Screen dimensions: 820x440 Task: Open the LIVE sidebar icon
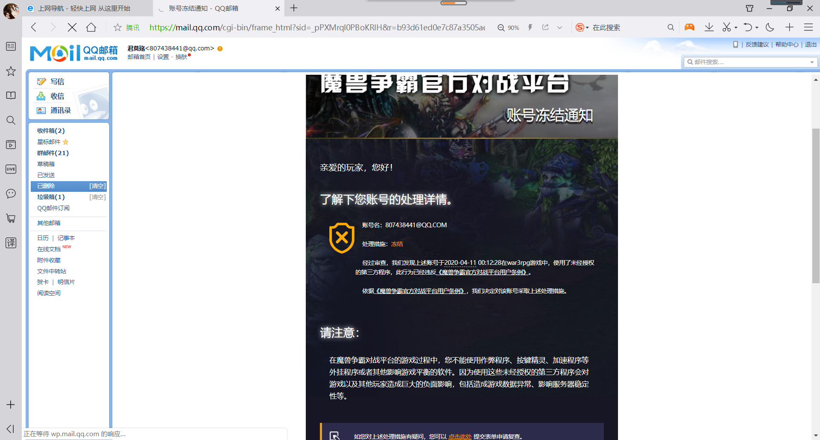pos(11,169)
